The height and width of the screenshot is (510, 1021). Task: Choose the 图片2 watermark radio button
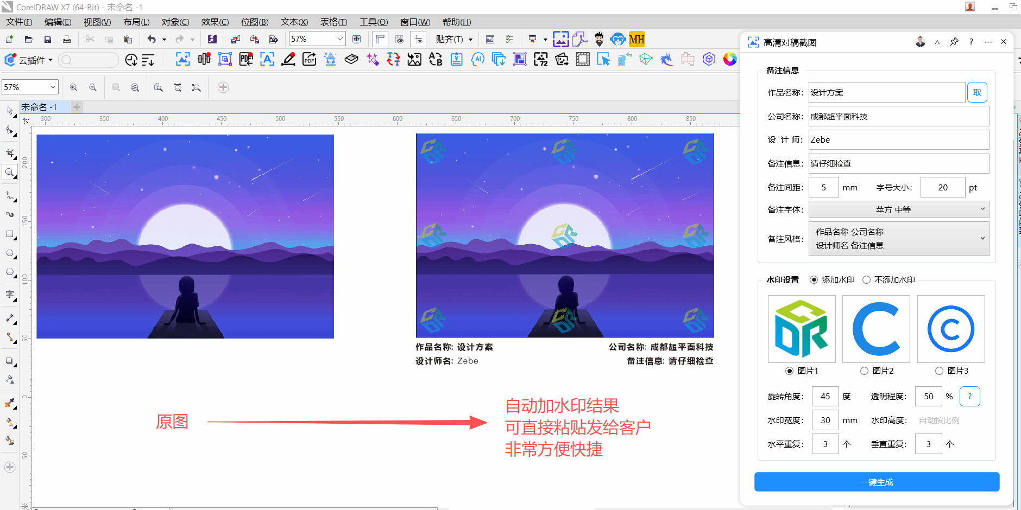[864, 371]
